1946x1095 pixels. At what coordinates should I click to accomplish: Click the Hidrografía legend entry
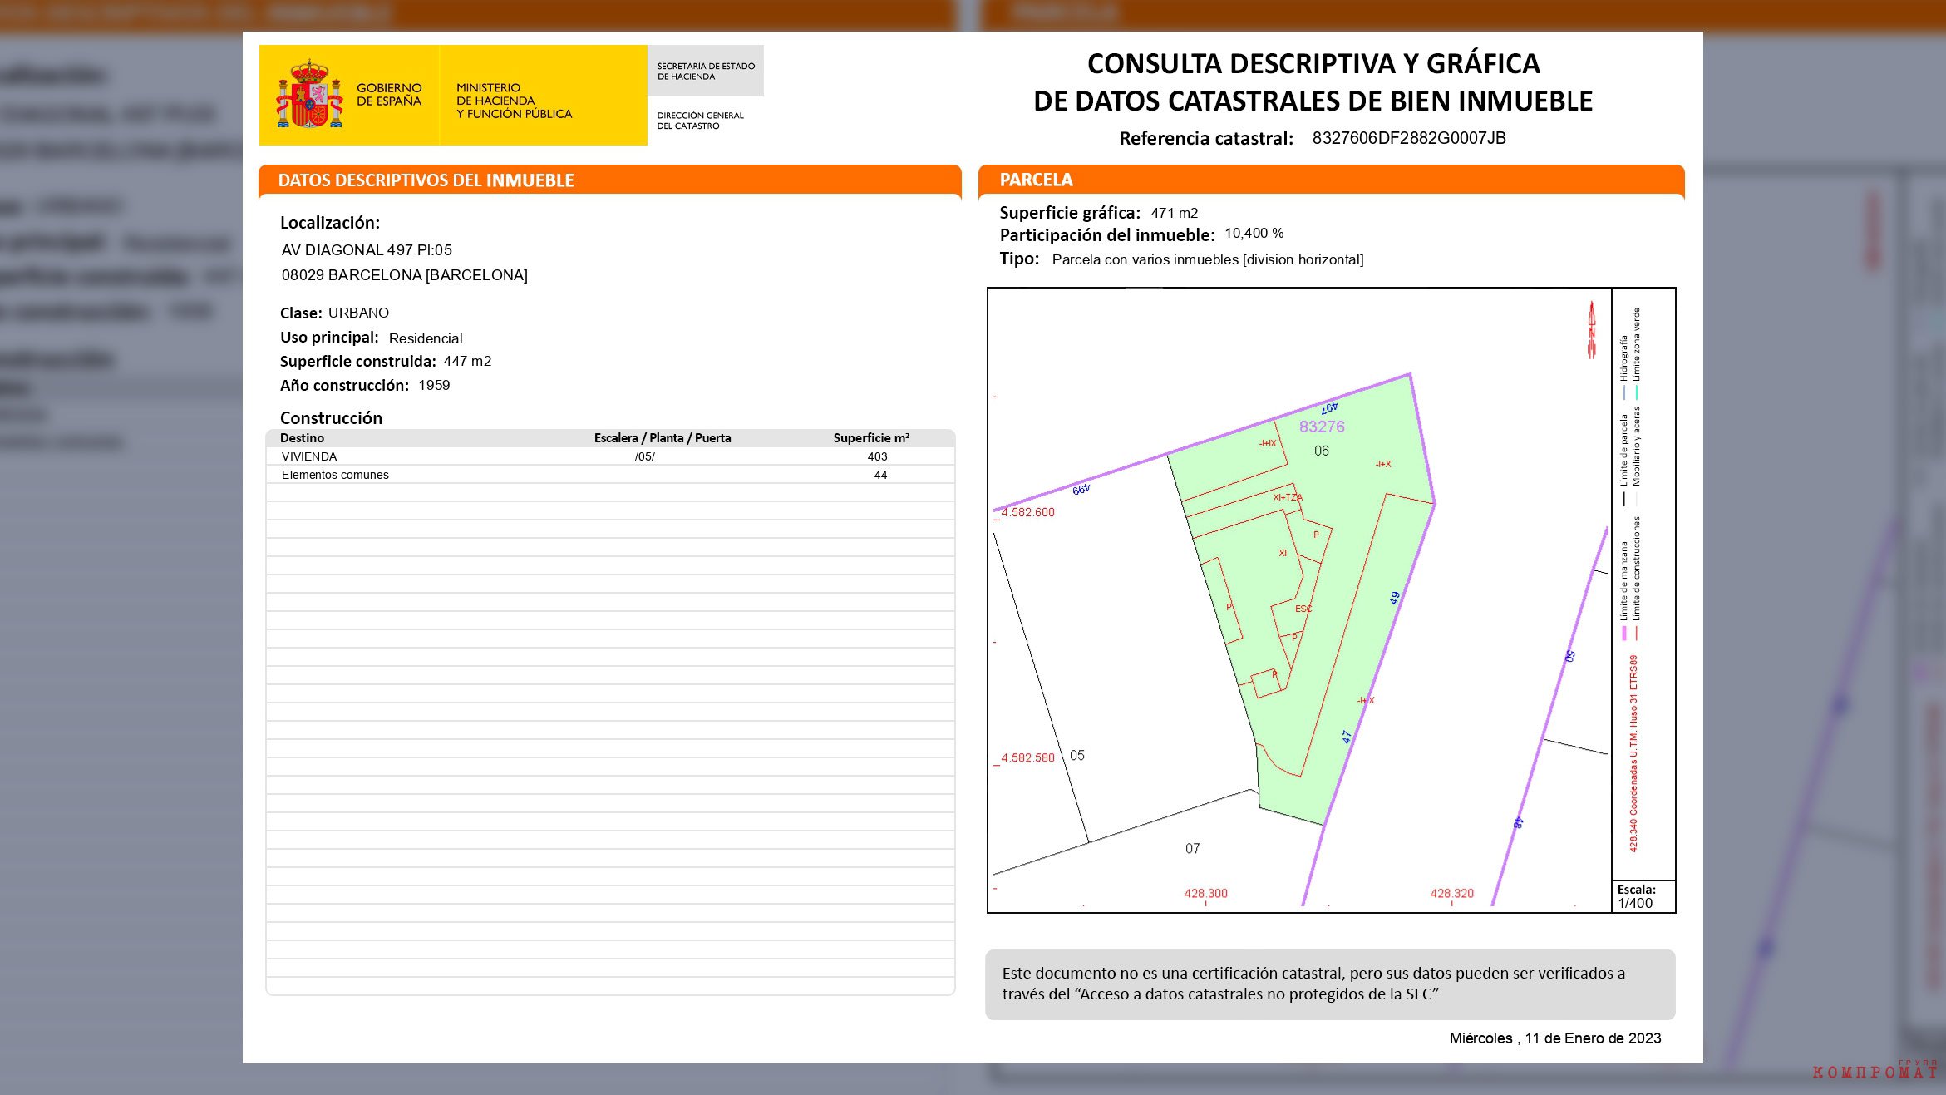point(1623,366)
